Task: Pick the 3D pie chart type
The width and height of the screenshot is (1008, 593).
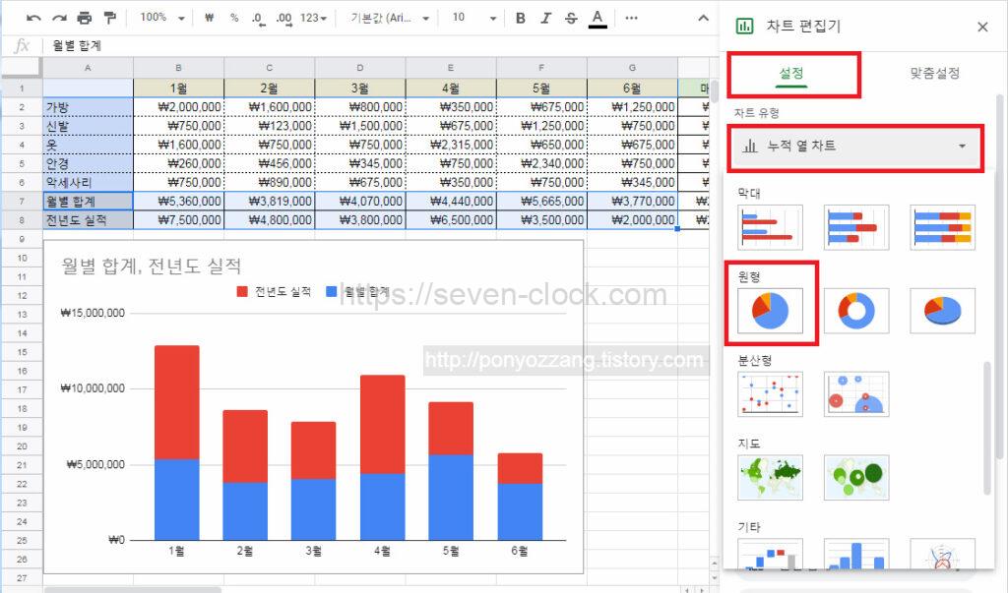Action: coord(941,310)
